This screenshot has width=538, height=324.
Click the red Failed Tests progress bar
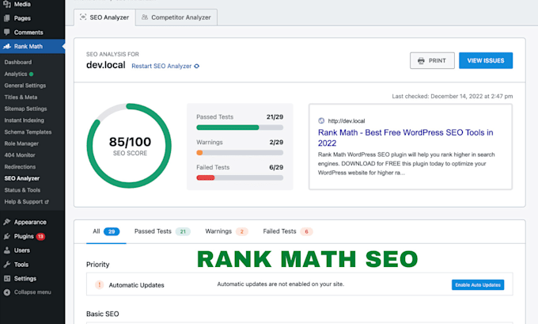pos(206,177)
